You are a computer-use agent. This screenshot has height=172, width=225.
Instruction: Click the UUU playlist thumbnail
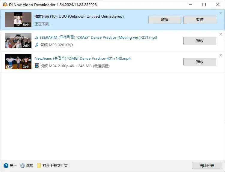(18, 20)
